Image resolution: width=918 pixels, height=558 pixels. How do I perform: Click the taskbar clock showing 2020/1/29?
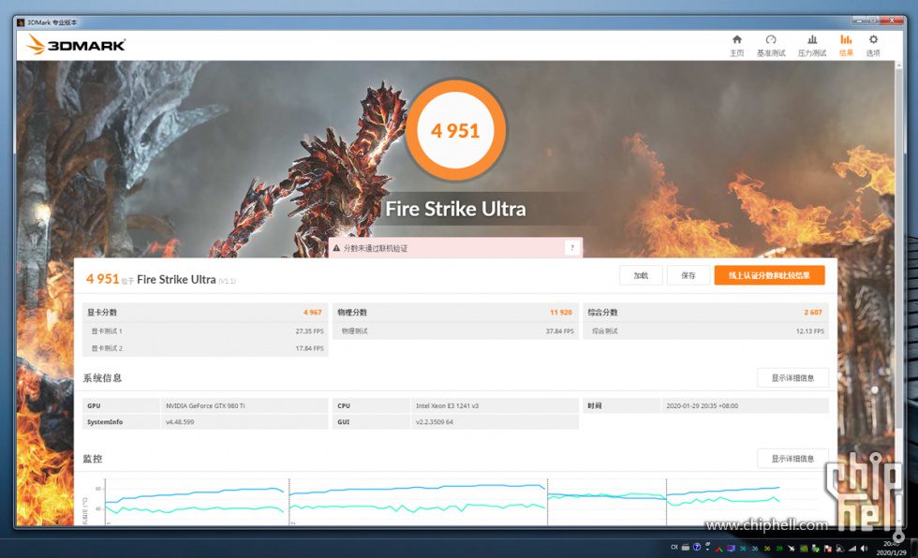(x=891, y=548)
